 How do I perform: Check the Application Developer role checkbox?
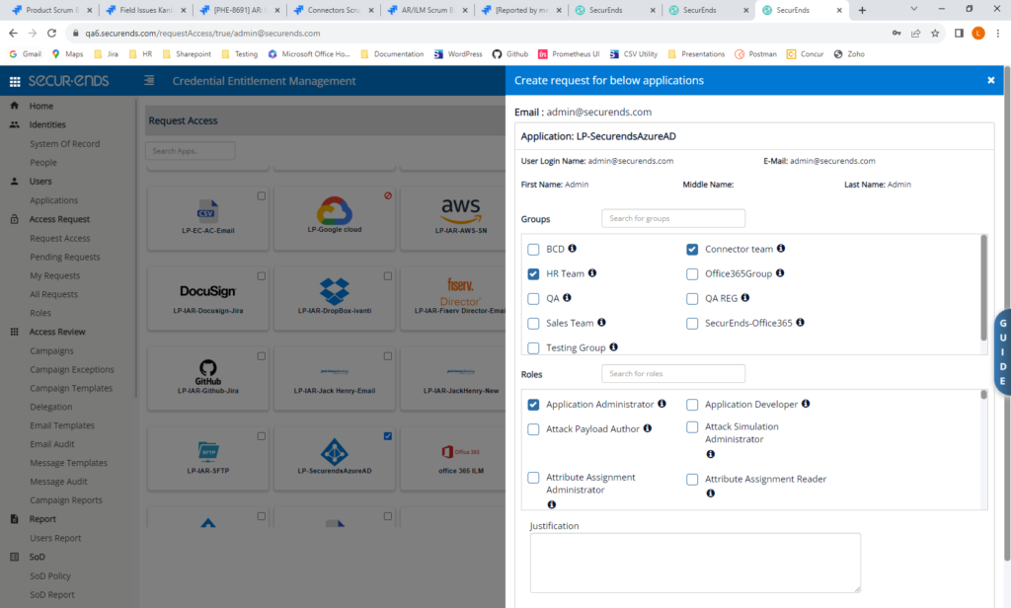[692, 405]
